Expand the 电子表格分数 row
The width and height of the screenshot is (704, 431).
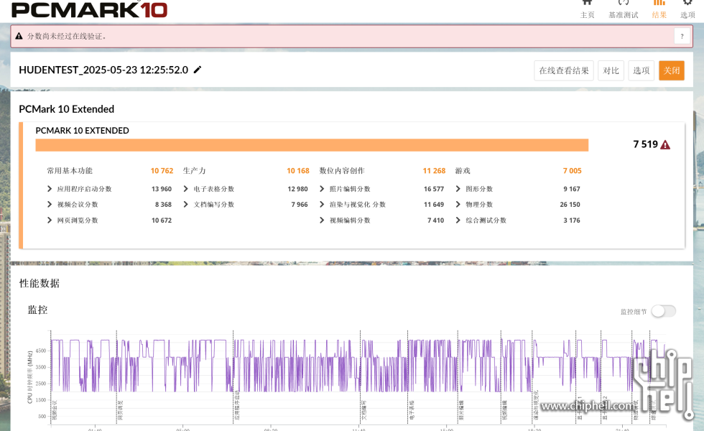[x=186, y=189]
